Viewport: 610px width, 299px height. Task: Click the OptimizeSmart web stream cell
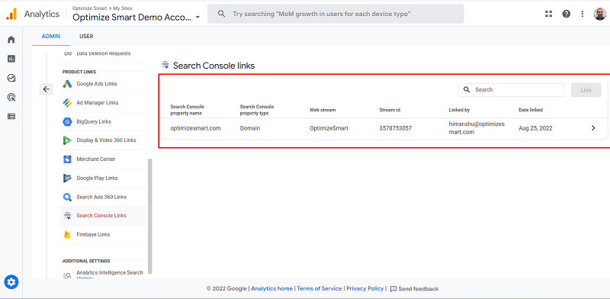pyautogui.click(x=329, y=128)
